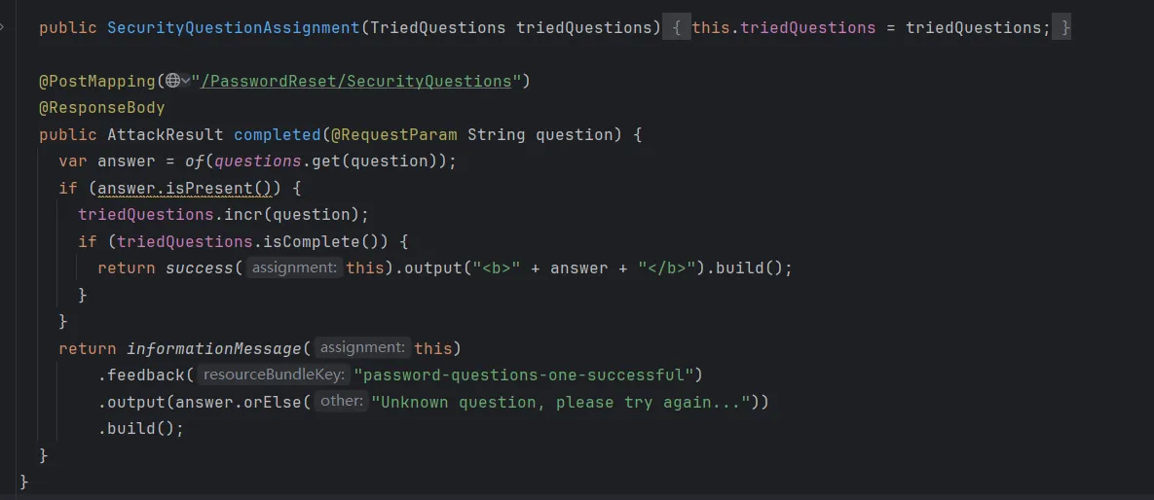1154x500 pixels.
Task: Click the "resourceBundleKey:" inlay hint
Action: point(275,375)
